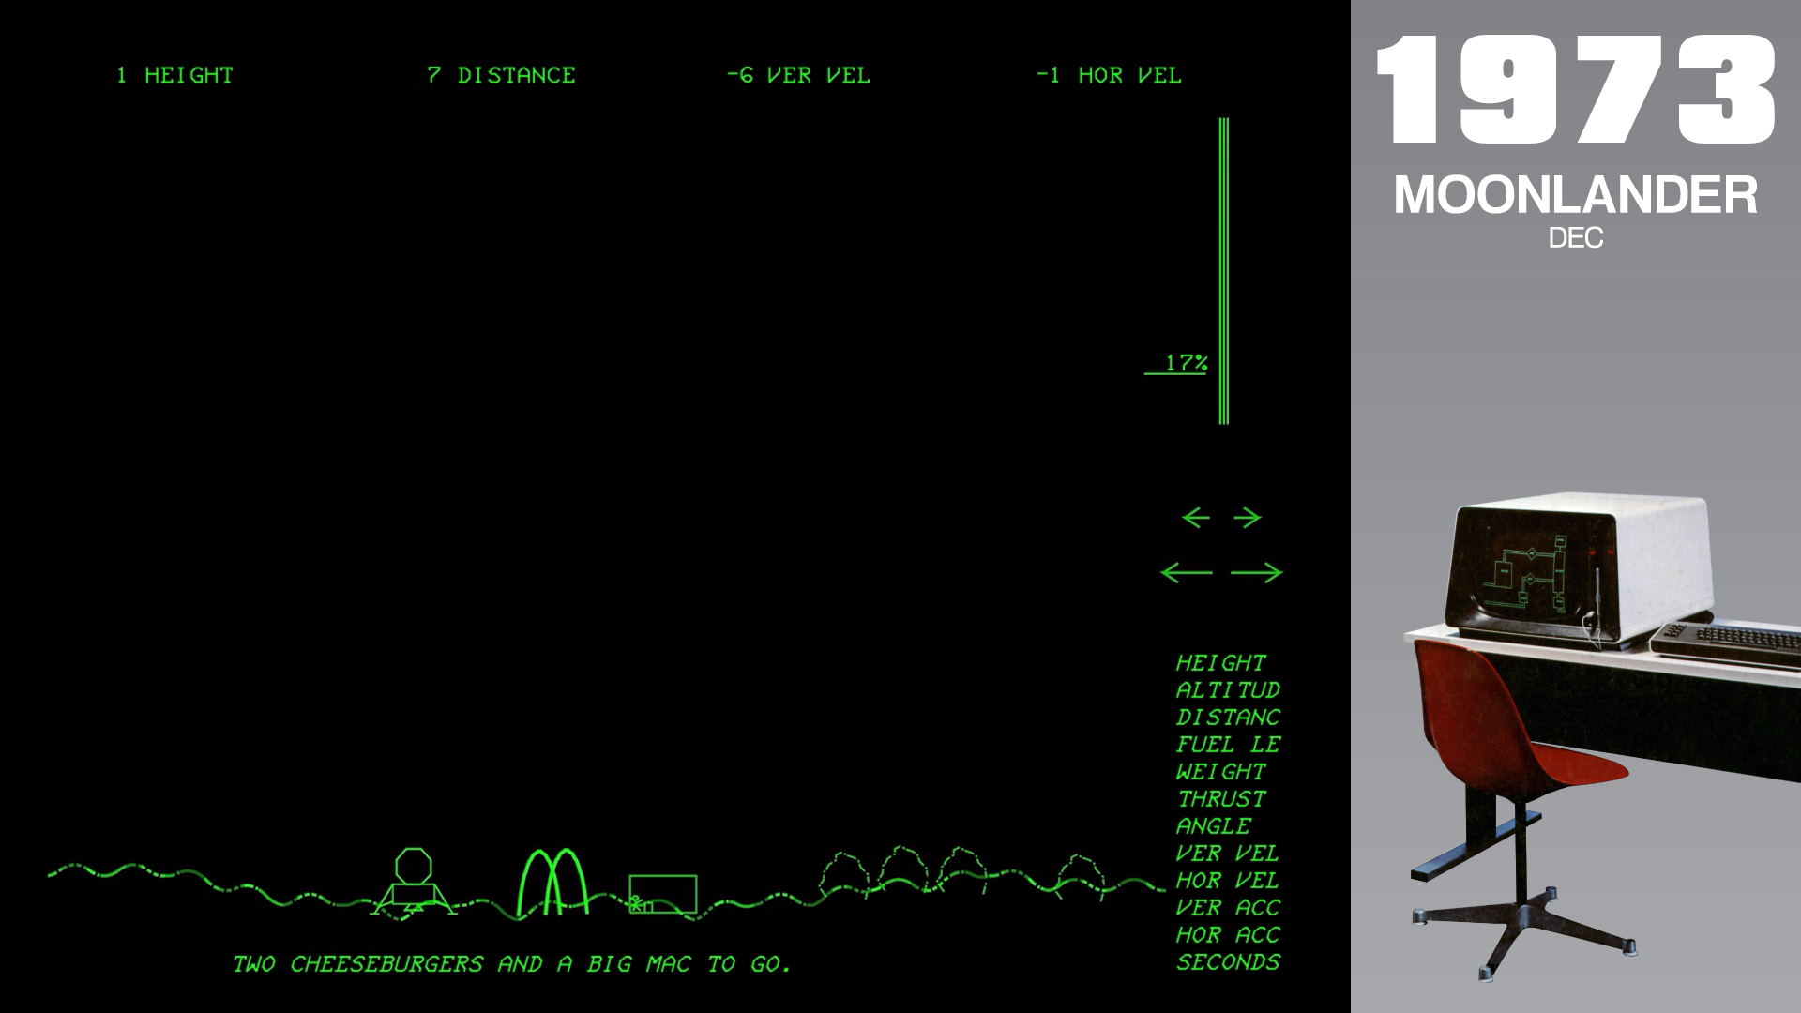Select FUEL LE in the display list
1801x1013 pixels.
(1228, 745)
